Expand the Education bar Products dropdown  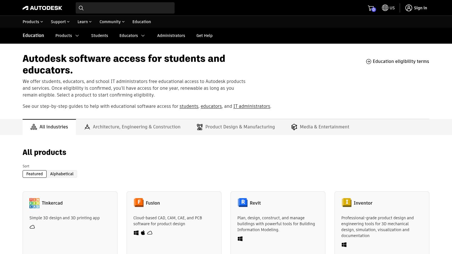pyautogui.click(x=67, y=36)
